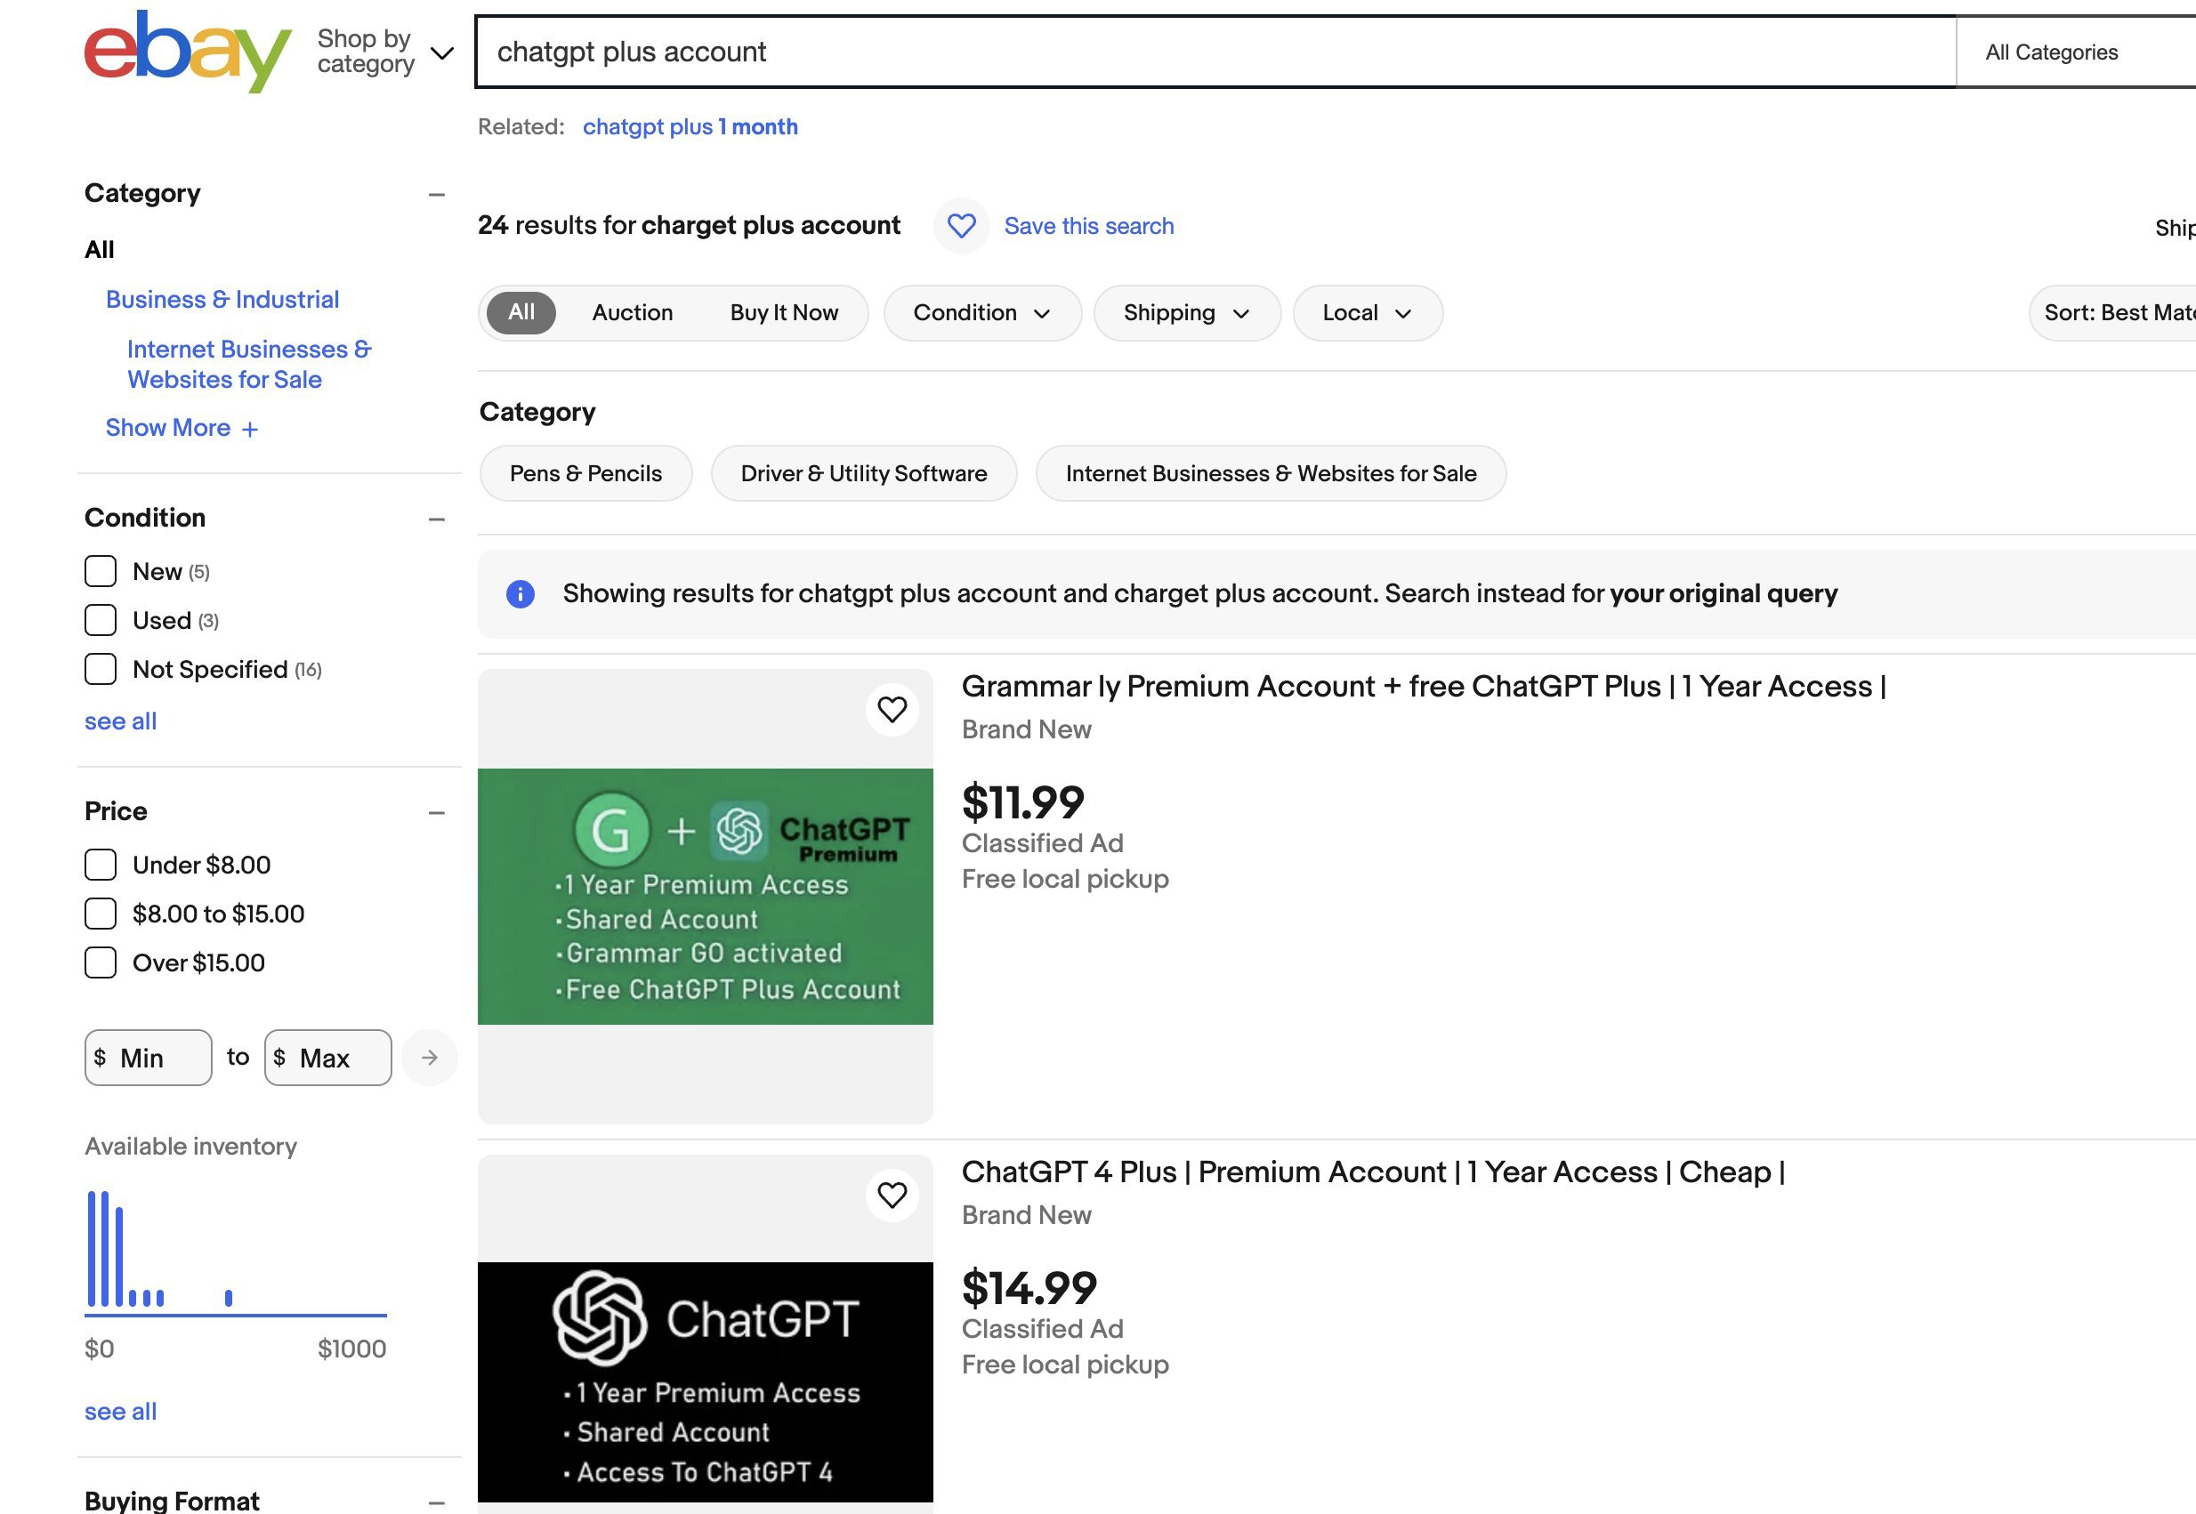Image resolution: width=2196 pixels, height=1514 pixels.
Task: Open the All Categories dropdown
Action: click(2076, 52)
